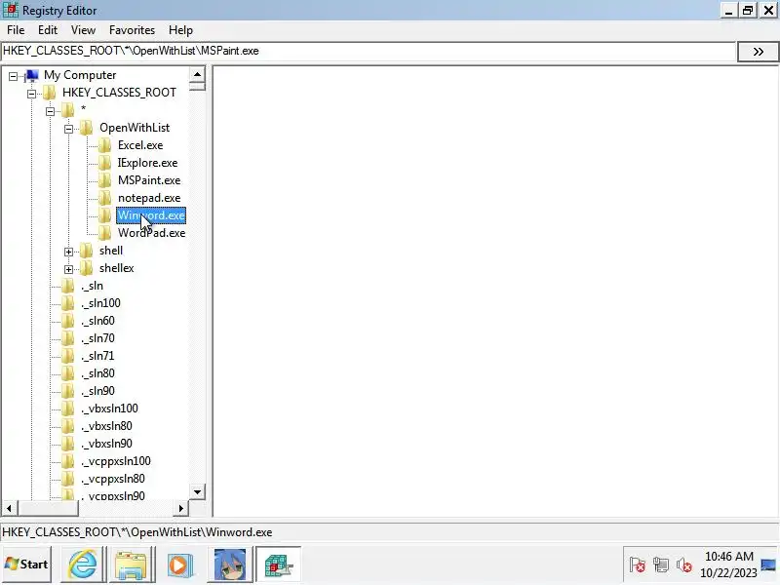The width and height of the screenshot is (780, 585).
Task: Select the MSPaint.exe key
Action: pos(149,180)
